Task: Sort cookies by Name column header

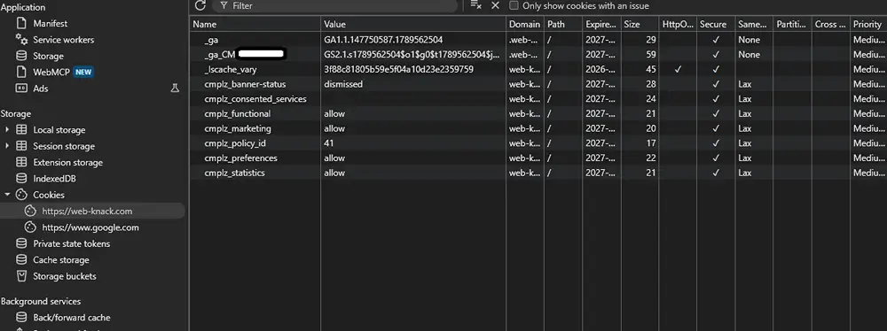Action: pos(255,24)
